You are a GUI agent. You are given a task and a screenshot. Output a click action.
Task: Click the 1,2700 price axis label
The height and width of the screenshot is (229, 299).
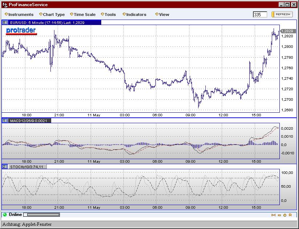coord(287,99)
